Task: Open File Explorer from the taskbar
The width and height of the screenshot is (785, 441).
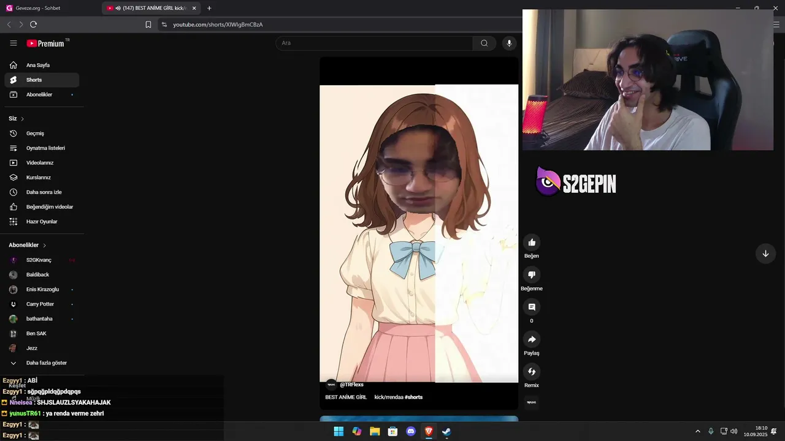Action: point(375,431)
